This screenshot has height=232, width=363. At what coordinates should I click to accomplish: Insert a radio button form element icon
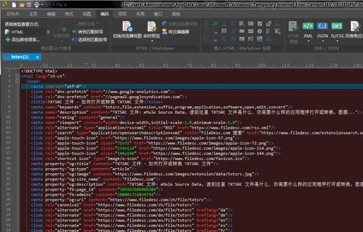point(260,31)
